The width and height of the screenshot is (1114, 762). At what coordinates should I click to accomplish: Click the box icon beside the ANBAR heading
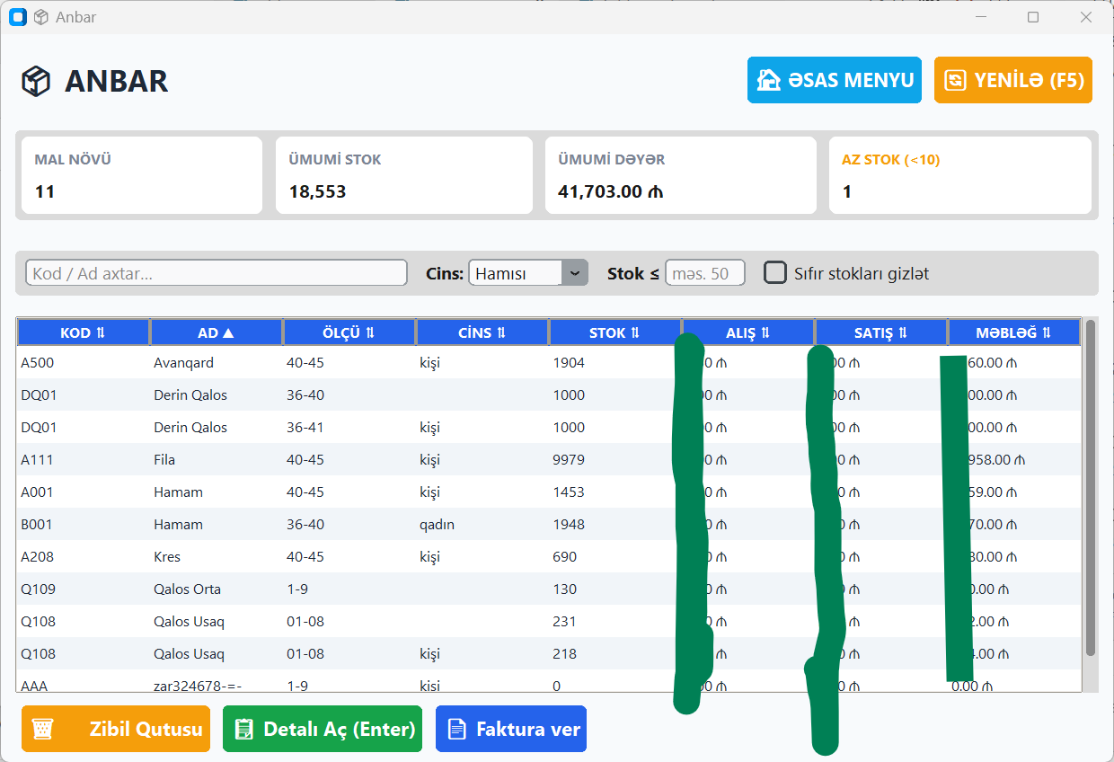[x=34, y=81]
